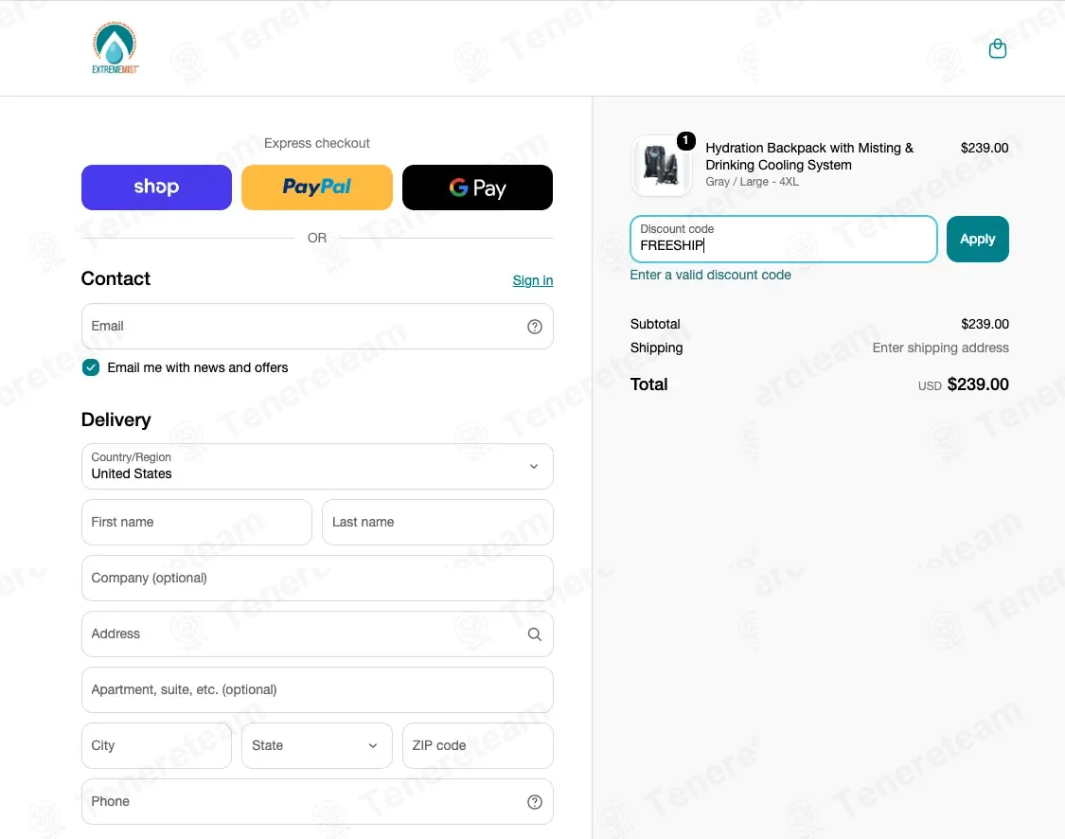1065x839 pixels.
Task: Open the Country/Region dropdown
Action: [x=317, y=467]
